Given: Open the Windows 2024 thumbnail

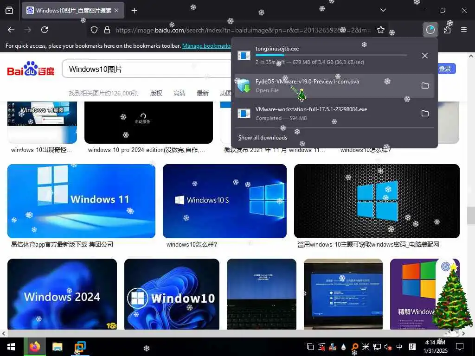Looking at the screenshot, I should click(x=62, y=294).
